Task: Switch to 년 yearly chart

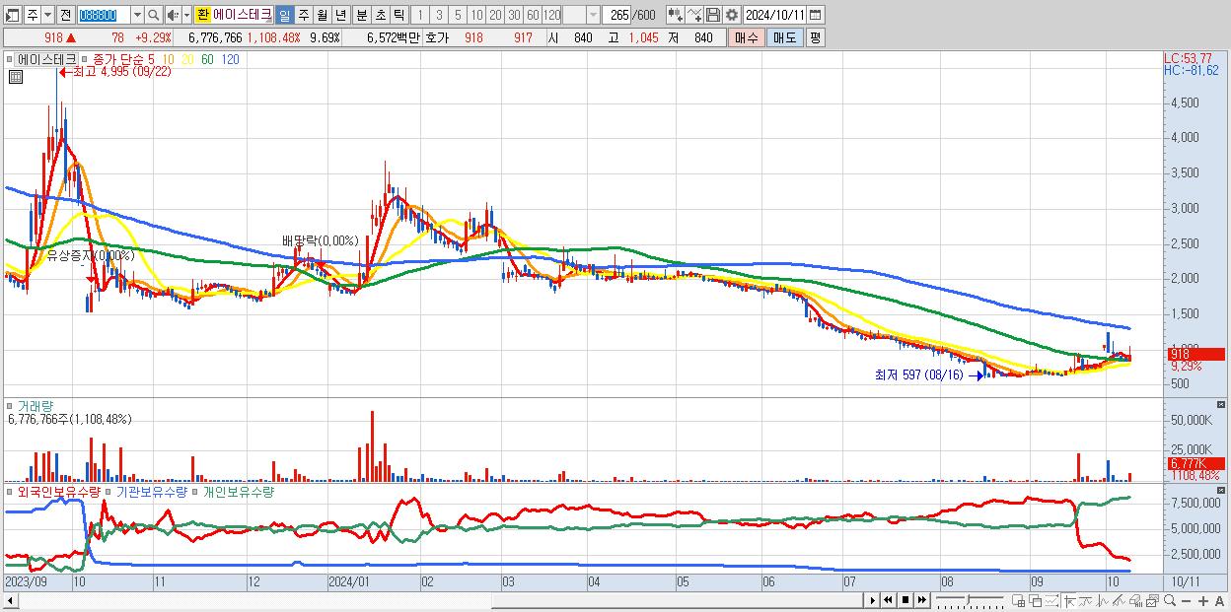Action: [x=340, y=15]
